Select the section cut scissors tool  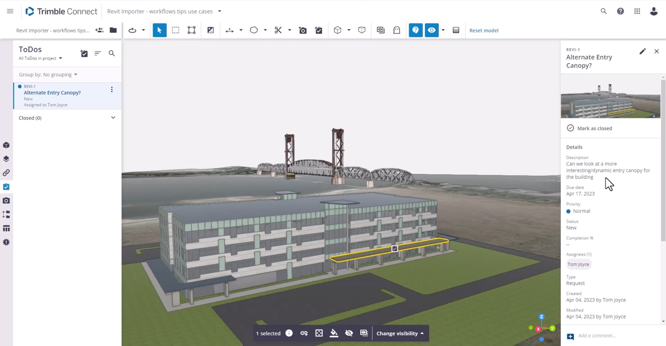pyautogui.click(x=279, y=30)
